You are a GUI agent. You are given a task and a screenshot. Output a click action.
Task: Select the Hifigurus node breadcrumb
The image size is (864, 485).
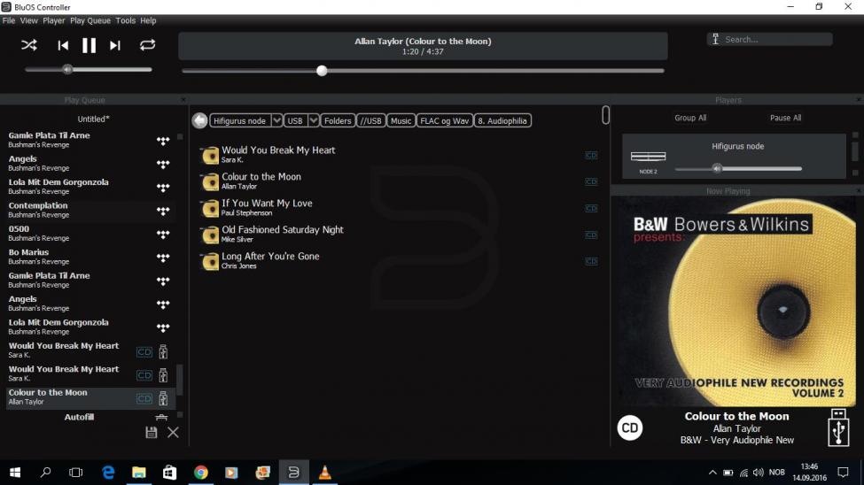[x=239, y=120]
